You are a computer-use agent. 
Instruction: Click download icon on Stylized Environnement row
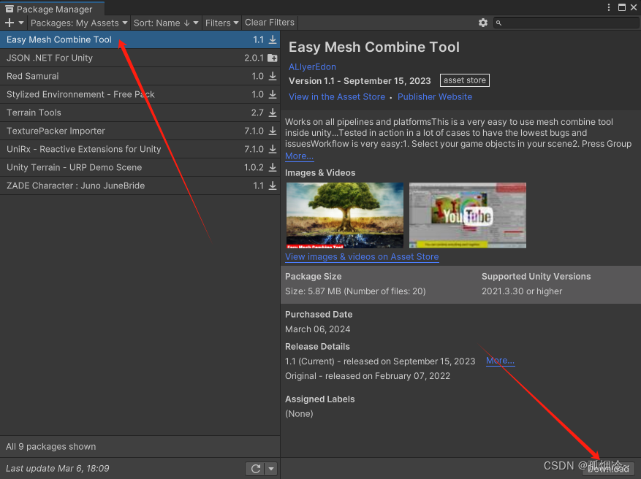click(x=273, y=94)
